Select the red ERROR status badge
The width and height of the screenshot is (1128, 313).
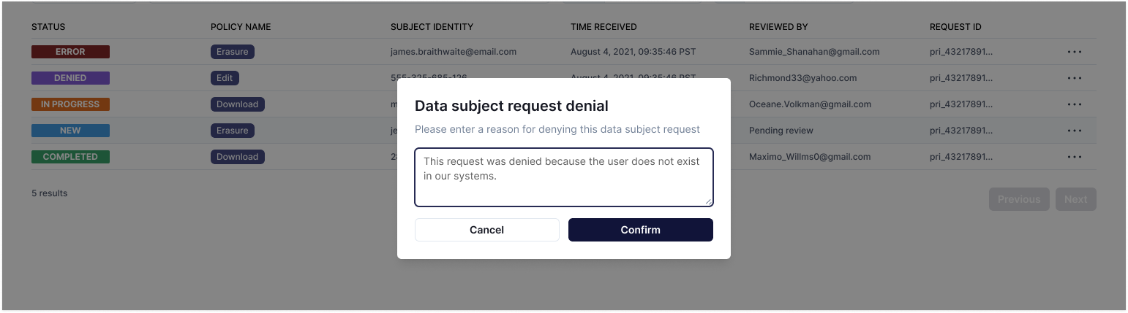[x=70, y=52]
